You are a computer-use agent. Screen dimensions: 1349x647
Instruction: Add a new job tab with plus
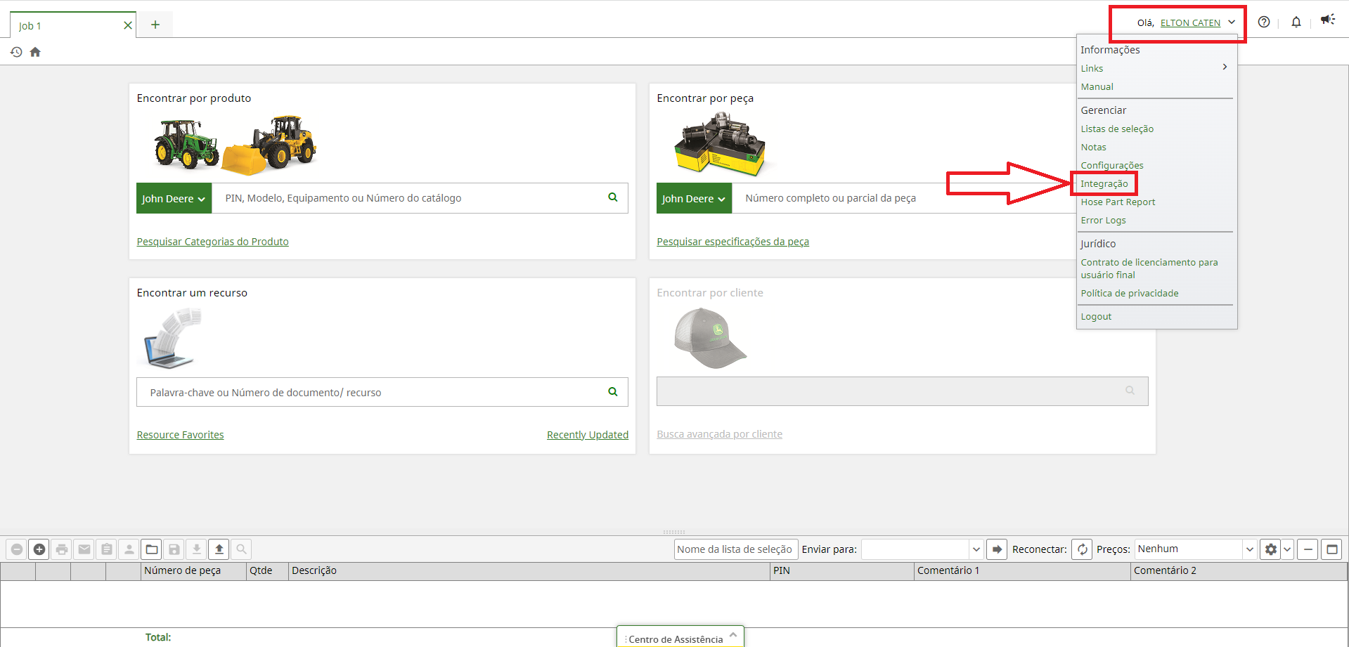(x=155, y=25)
